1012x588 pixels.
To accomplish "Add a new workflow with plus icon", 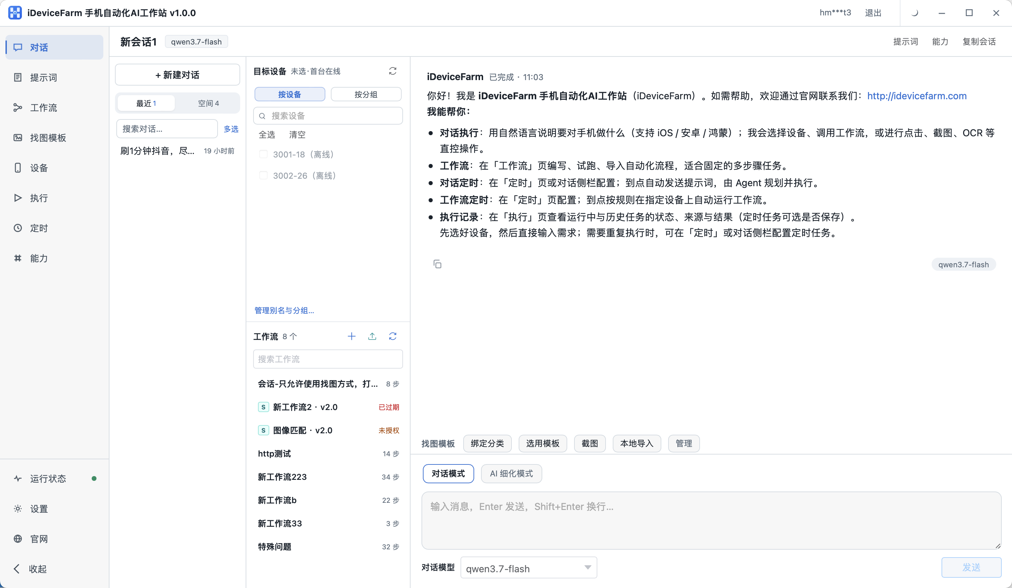I will tap(351, 336).
